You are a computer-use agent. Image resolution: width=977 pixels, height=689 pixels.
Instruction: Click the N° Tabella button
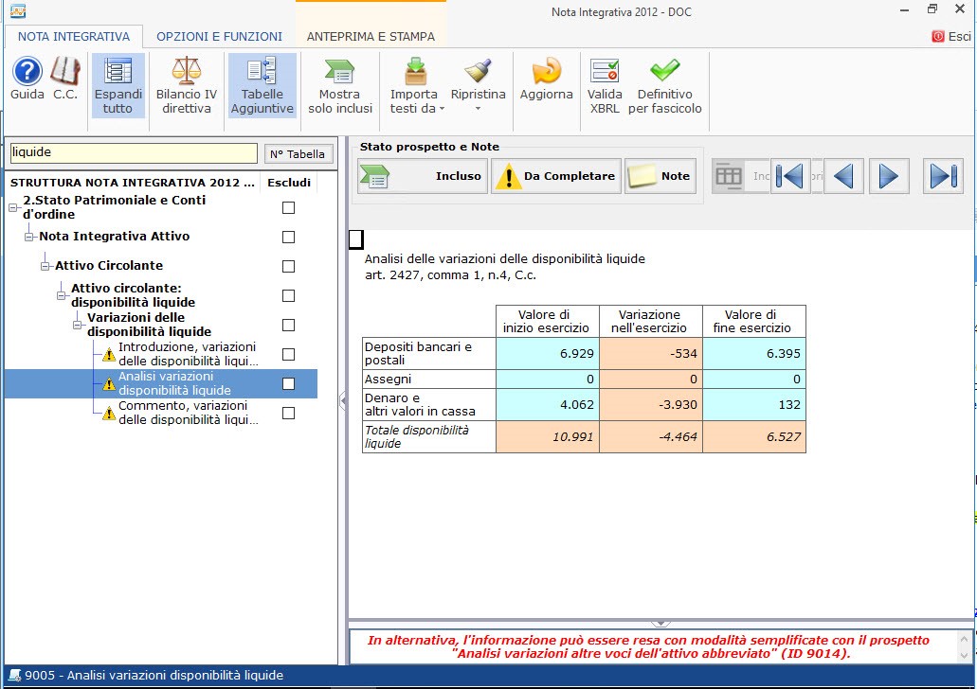pyautogui.click(x=298, y=153)
